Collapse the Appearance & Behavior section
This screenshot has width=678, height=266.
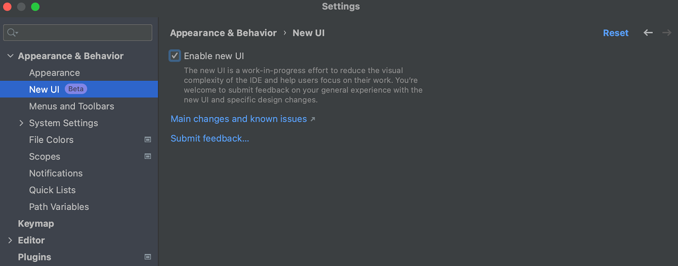(10, 56)
